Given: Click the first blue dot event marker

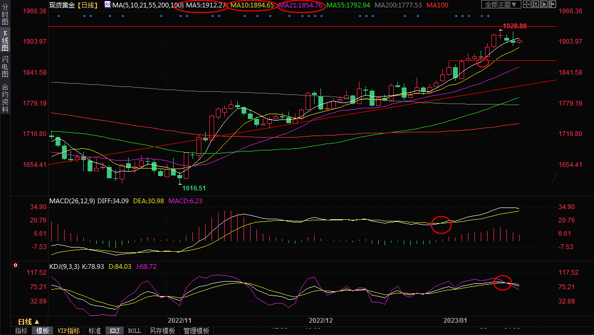Looking at the screenshot, I should coord(58,15).
